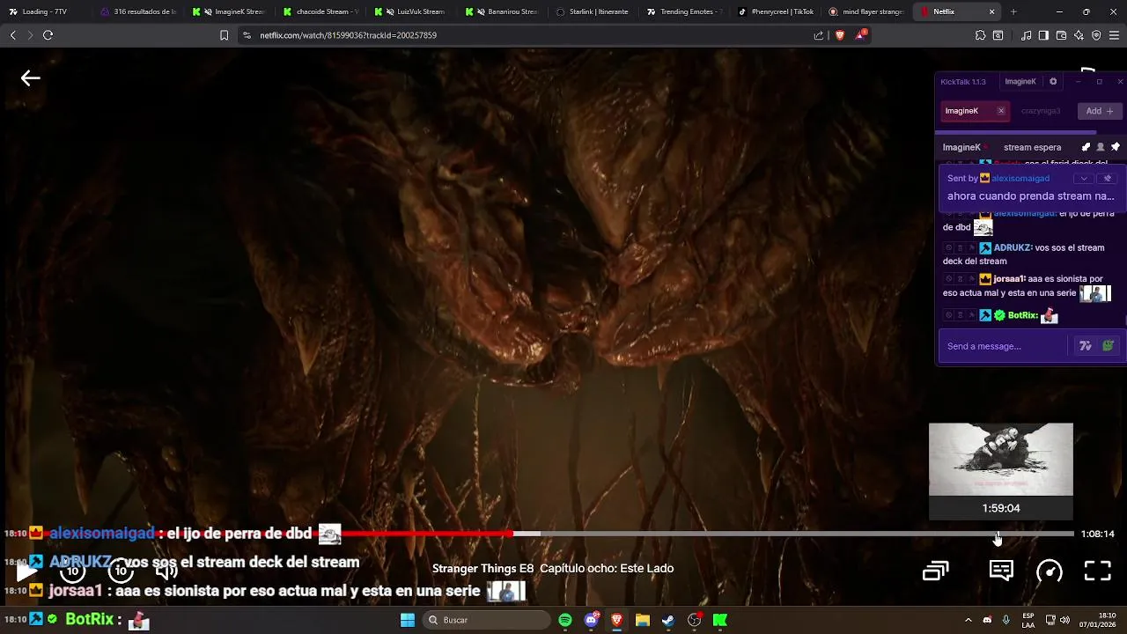
Task: Expand the pinned message chevron
Action: click(x=1084, y=178)
